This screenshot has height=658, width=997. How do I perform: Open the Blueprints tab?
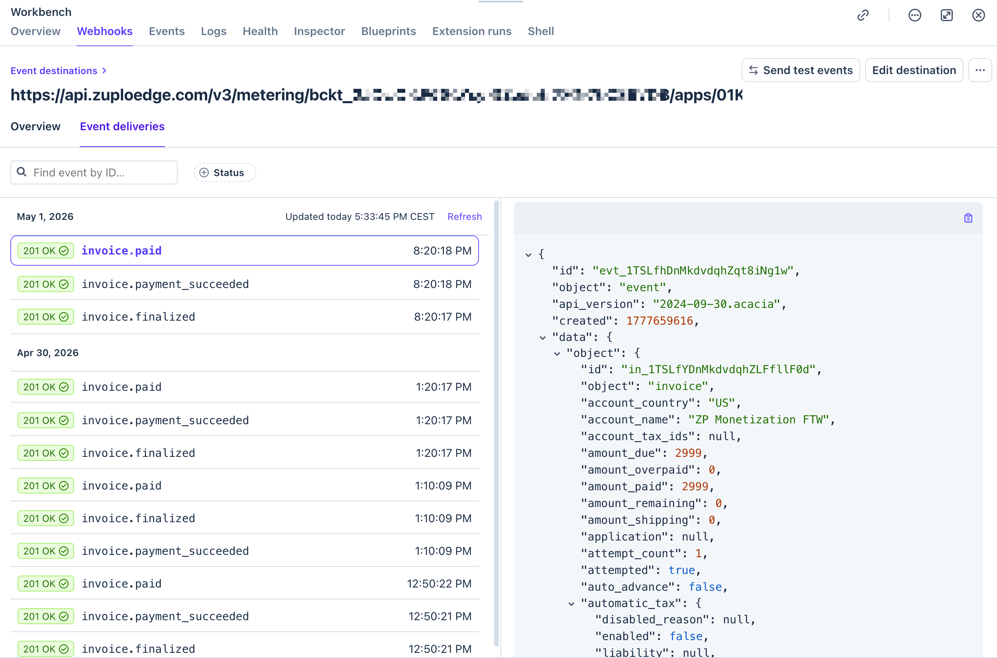tap(389, 31)
